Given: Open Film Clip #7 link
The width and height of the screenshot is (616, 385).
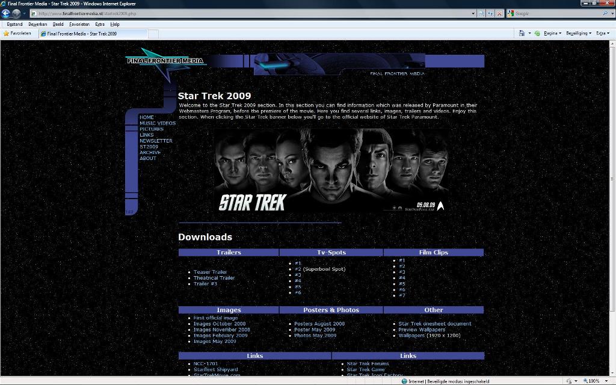Looking at the screenshot, I should point(402,295).
